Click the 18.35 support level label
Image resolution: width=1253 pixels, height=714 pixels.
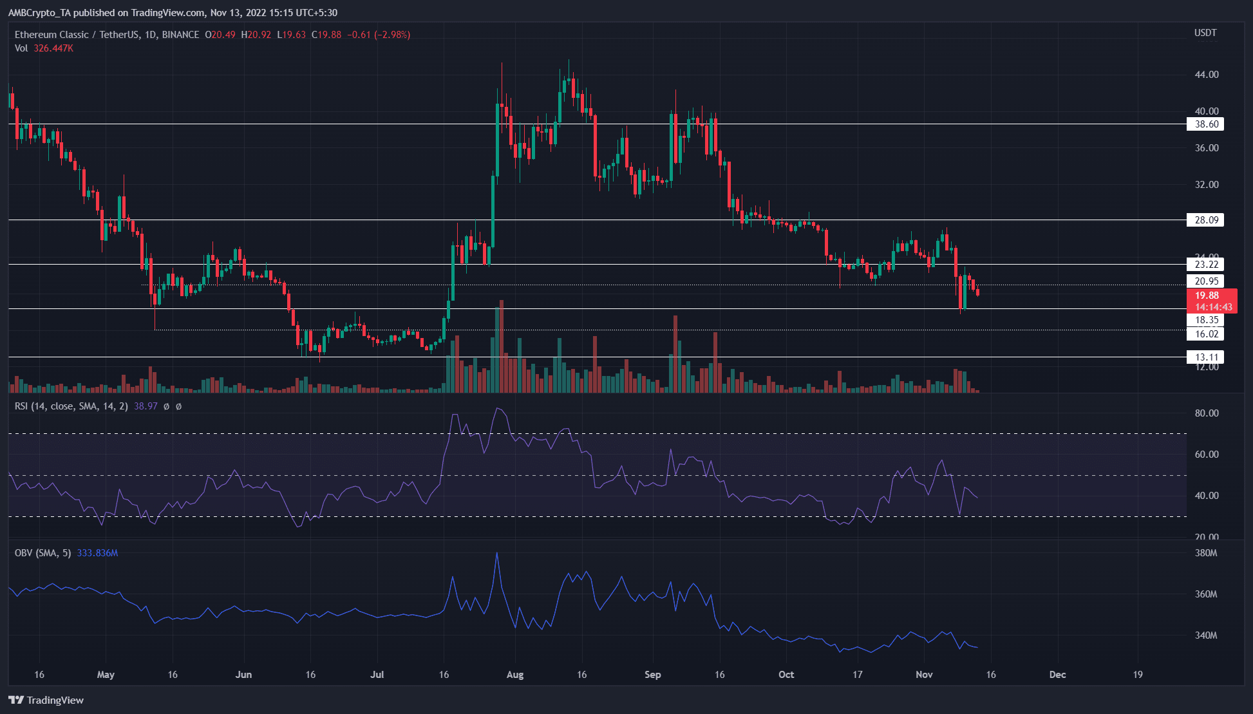[x=1205, y=320]
